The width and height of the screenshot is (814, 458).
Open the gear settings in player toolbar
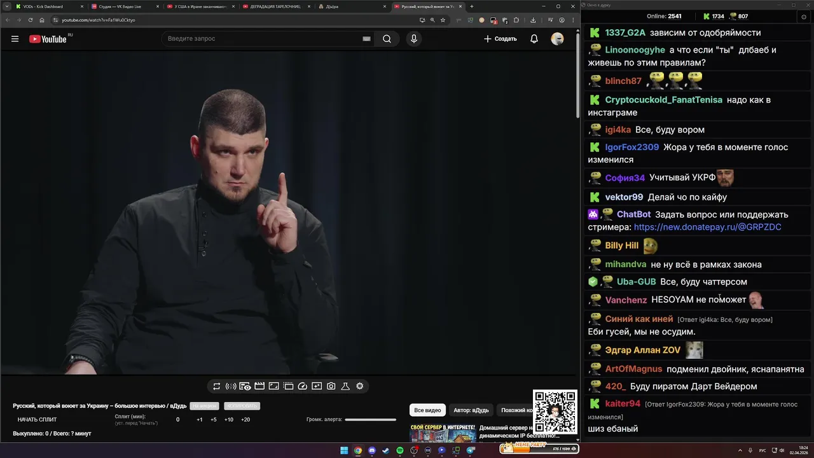click(x=360, y=386)
